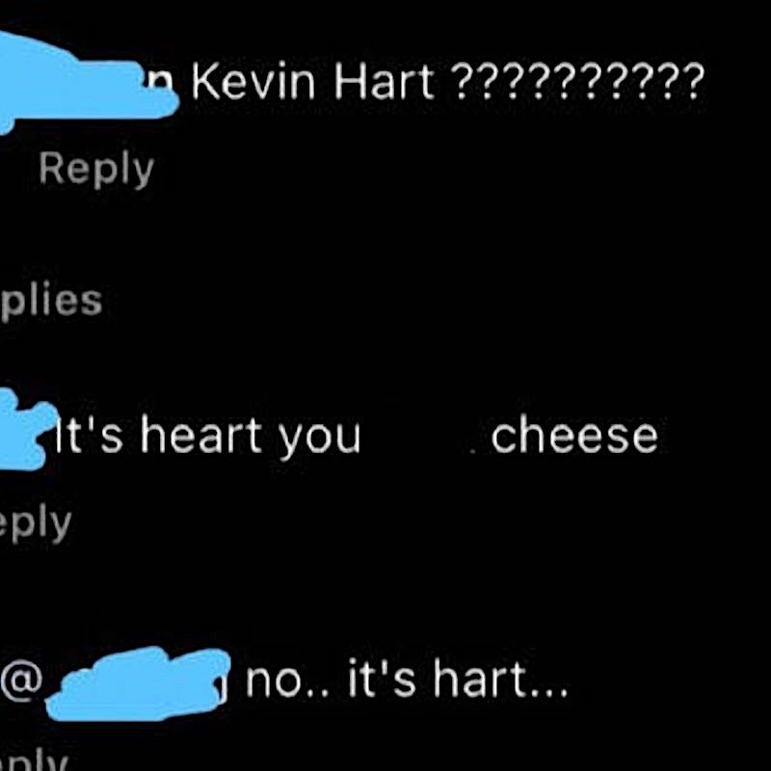Click the word "cheese" in the reply
This screenshot has width=771, height=771.
pos(574,436)
